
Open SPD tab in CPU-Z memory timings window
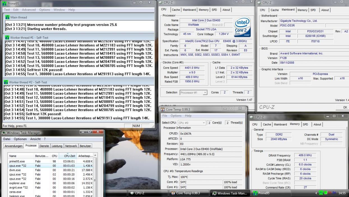click(x=305, y=124)
